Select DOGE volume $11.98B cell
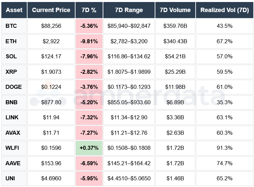This screenshot has height=187, width=254. pyautogui.click(x=175, y=87)
